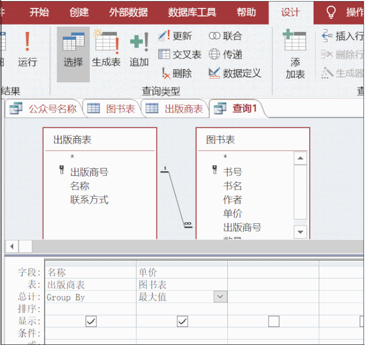This screenshot has height=345, width=365.
Task: Choose the 更新 update query icon
Action: pyautogui.click(x=175, y=36)
